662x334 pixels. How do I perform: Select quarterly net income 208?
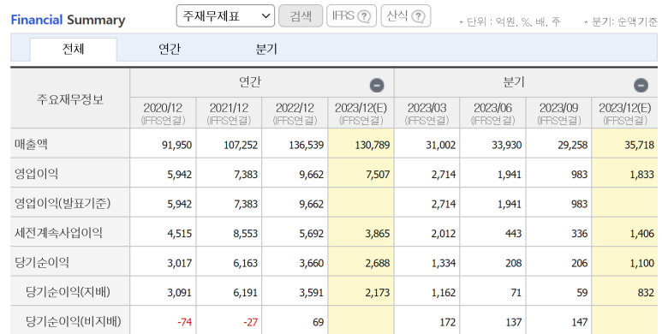coord(513,263)
